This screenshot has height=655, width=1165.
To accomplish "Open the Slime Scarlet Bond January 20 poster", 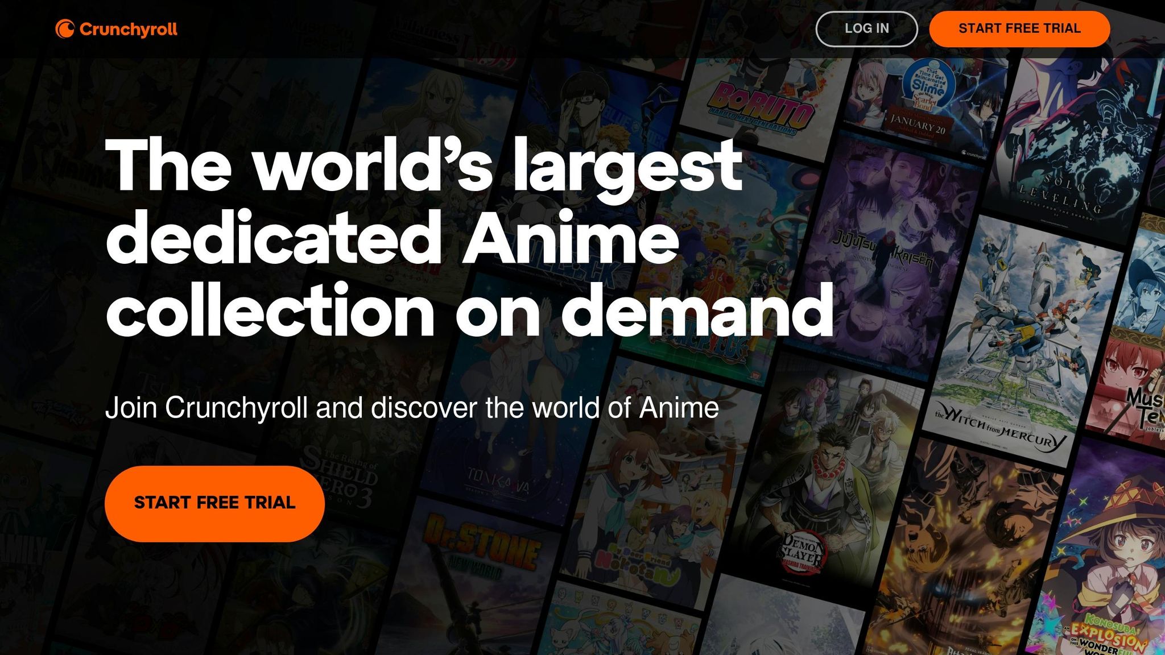I will 927,108.
